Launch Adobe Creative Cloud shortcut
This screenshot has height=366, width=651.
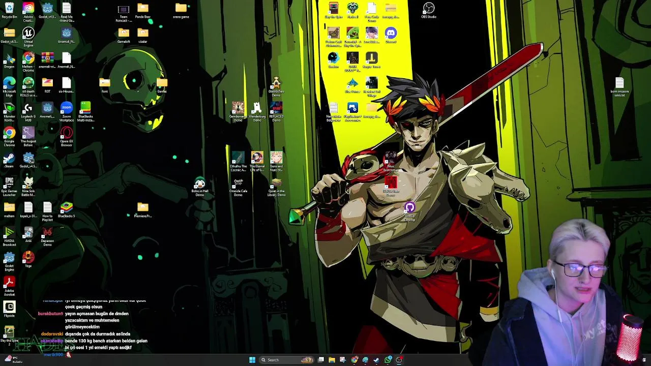coord(28,12)
